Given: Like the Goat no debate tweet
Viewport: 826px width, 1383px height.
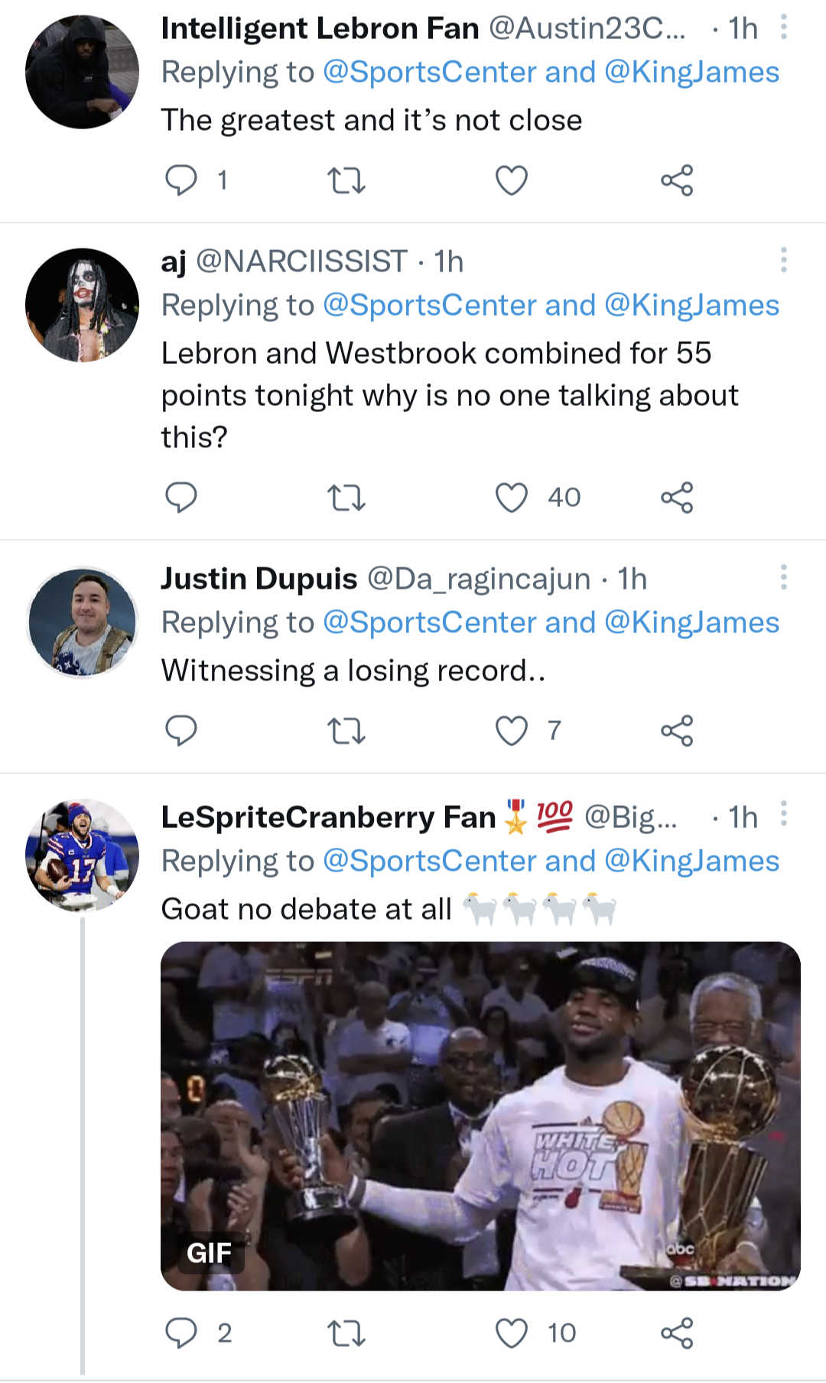Looking at the screenshot, I should tap(512, 1333).
